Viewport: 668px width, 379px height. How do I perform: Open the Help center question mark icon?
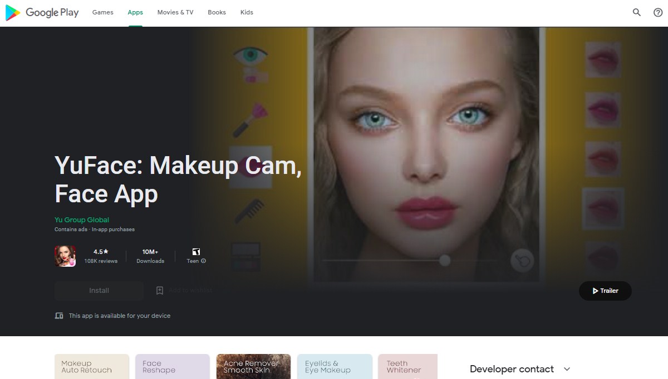pyautogui.click(x=658, y=12)
